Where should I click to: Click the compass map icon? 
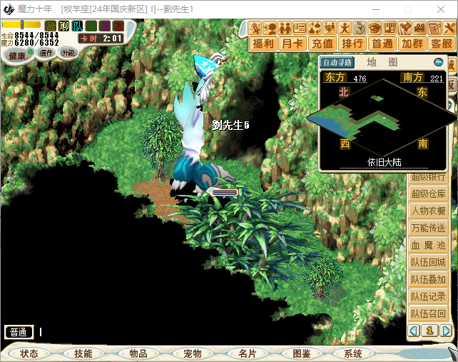coord(360,28)
